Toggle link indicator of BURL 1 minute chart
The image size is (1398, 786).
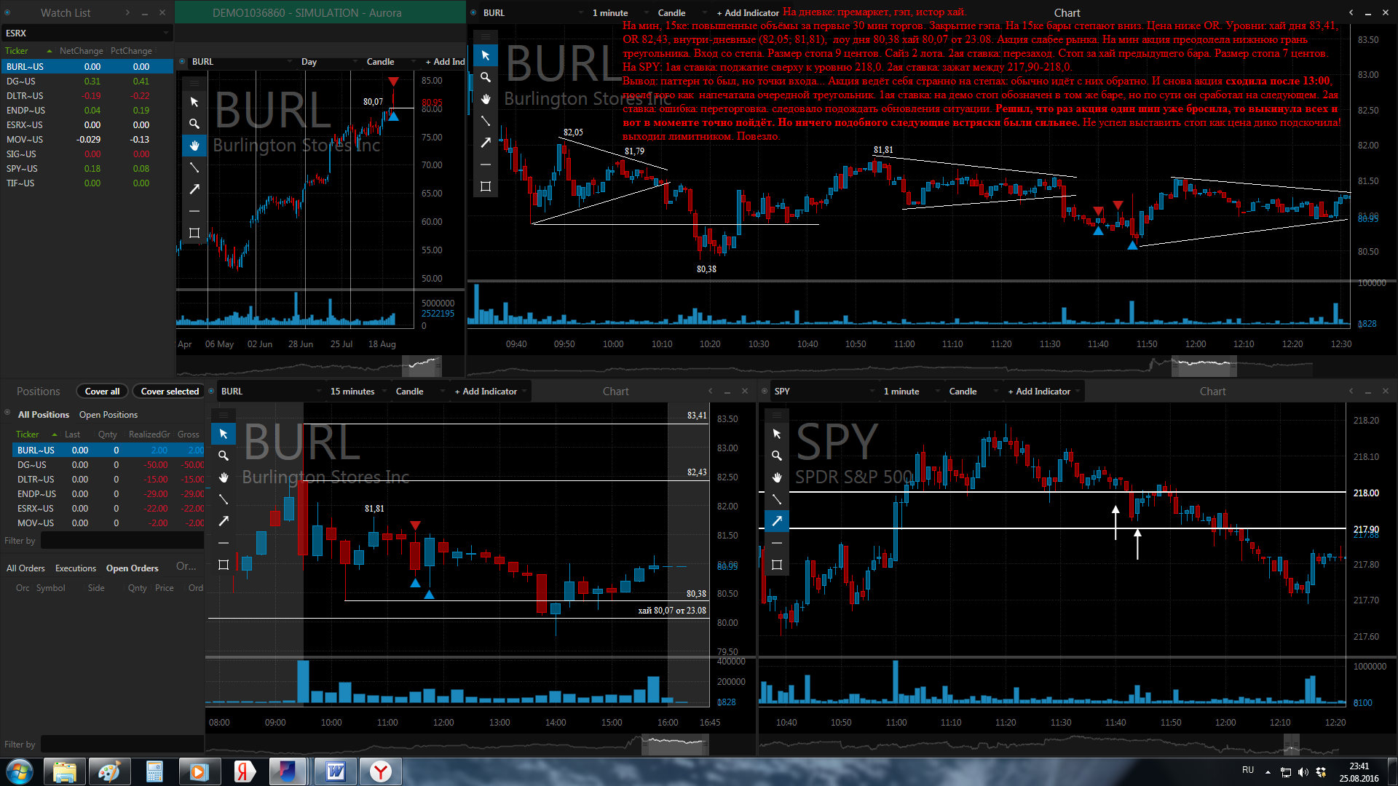point(473,12)
